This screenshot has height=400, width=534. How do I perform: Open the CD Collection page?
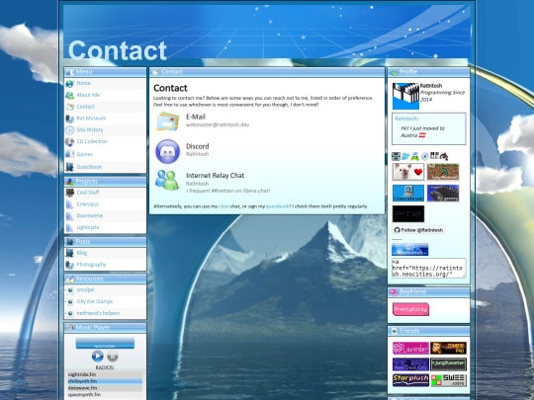(92, 141)
